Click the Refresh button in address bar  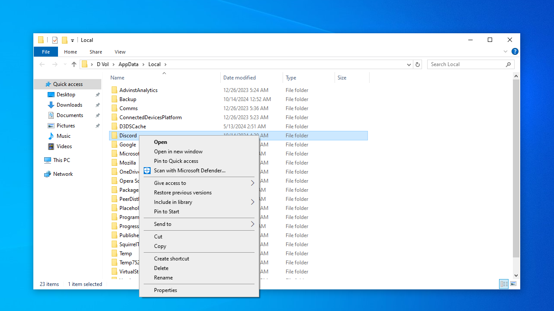coord(418,64)
